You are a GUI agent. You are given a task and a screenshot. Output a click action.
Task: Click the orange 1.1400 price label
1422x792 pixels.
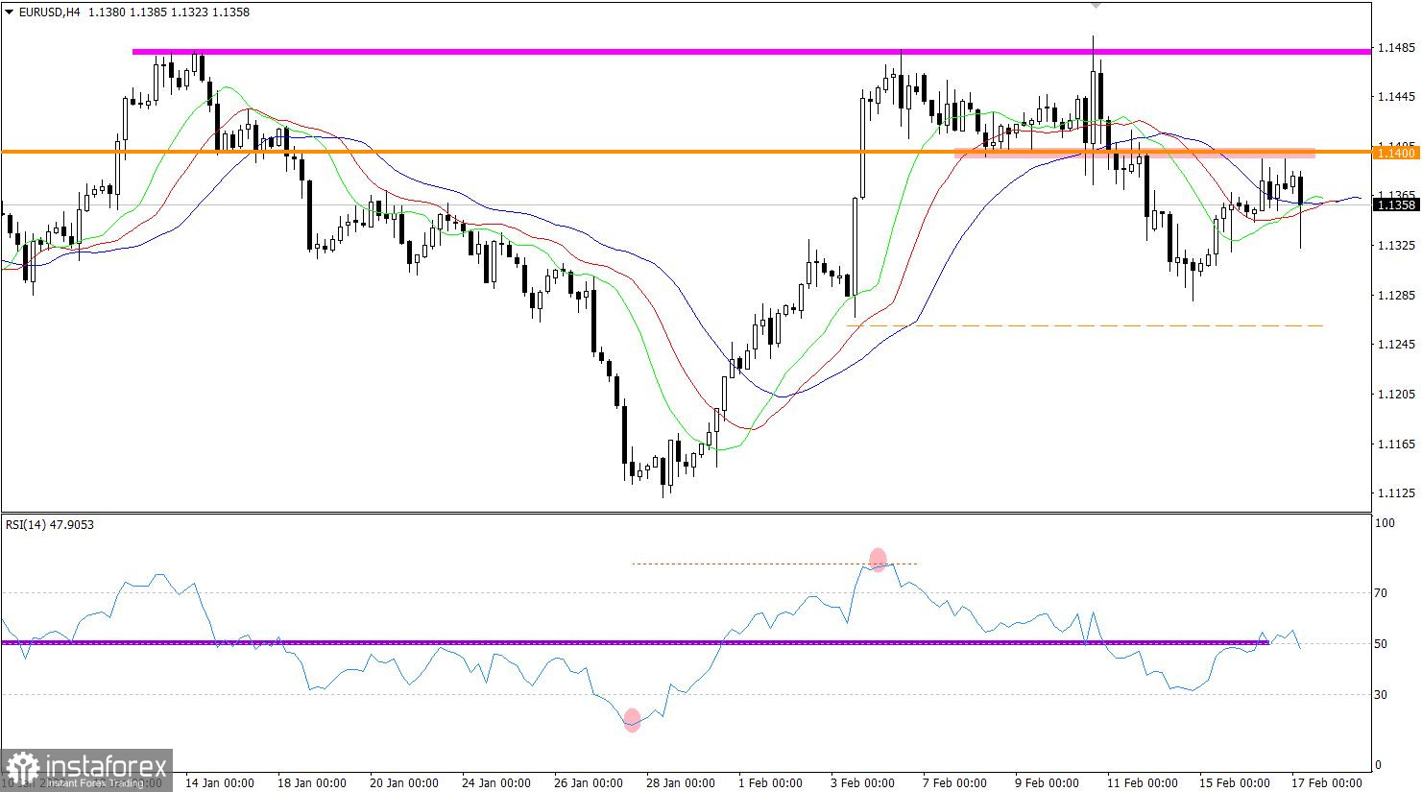1394,153
